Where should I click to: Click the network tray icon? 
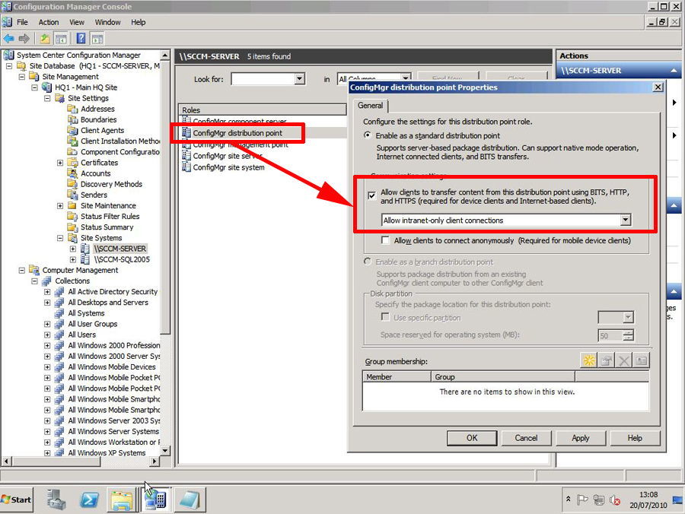(599, 500)
